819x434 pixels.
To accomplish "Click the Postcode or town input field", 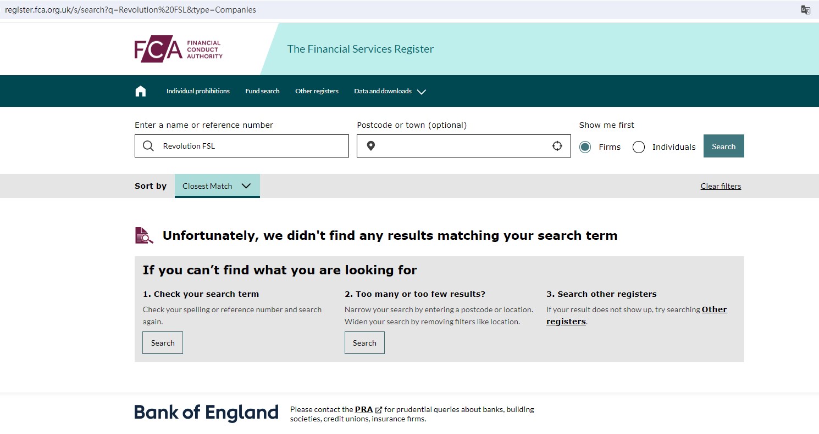I will point(463,146).
